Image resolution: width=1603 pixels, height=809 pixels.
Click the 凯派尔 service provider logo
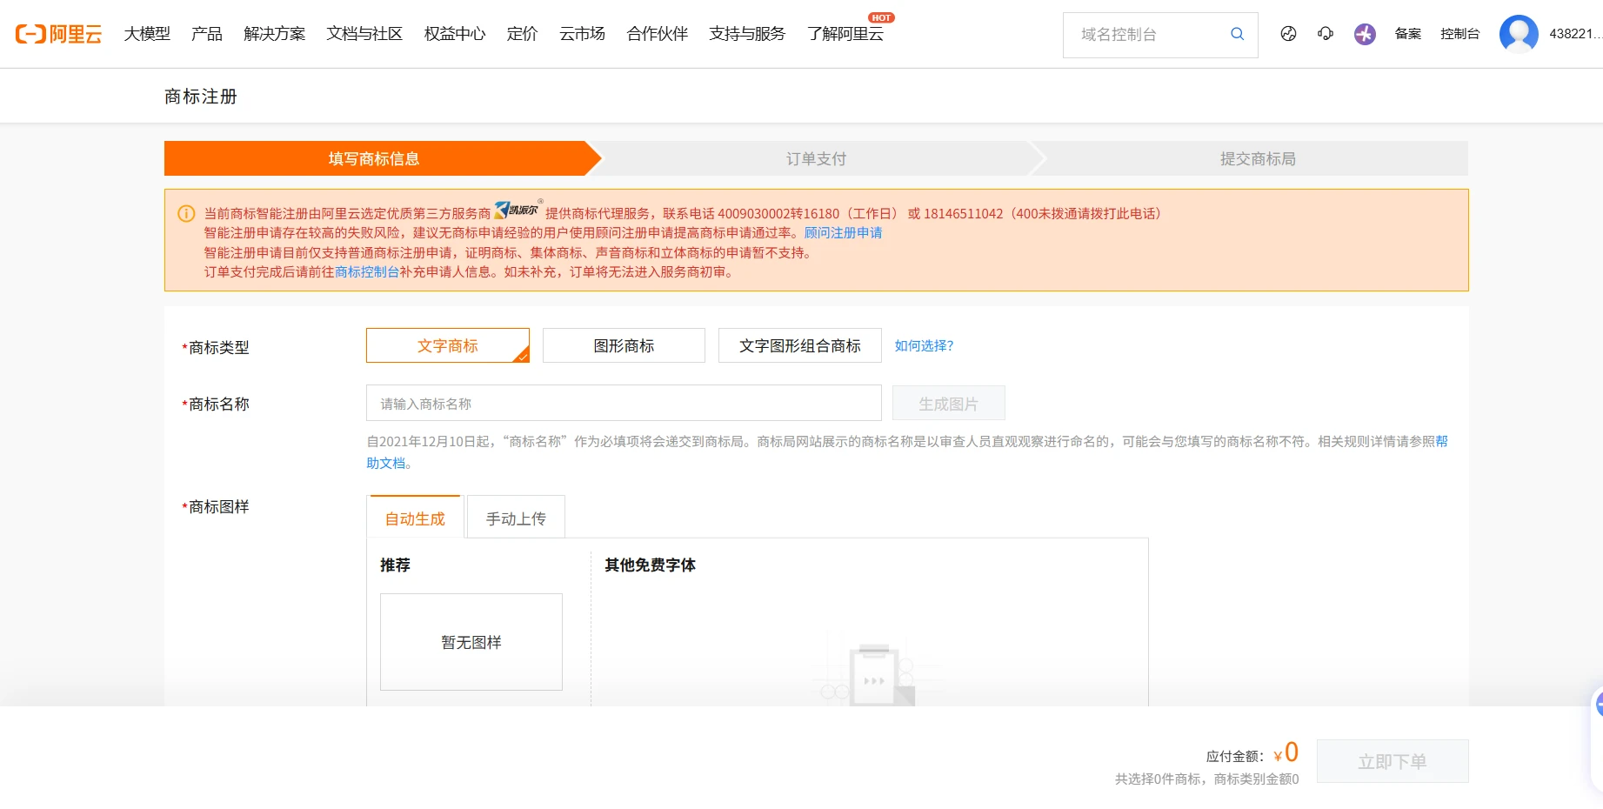(518, 211)
